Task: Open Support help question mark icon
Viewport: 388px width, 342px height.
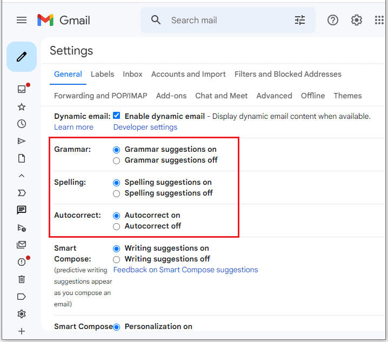Action: (x=332, y=20)
